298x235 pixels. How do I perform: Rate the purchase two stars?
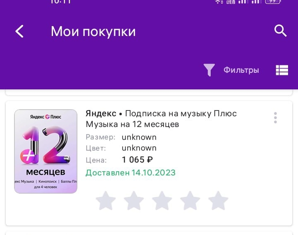[x=134, y=201]
